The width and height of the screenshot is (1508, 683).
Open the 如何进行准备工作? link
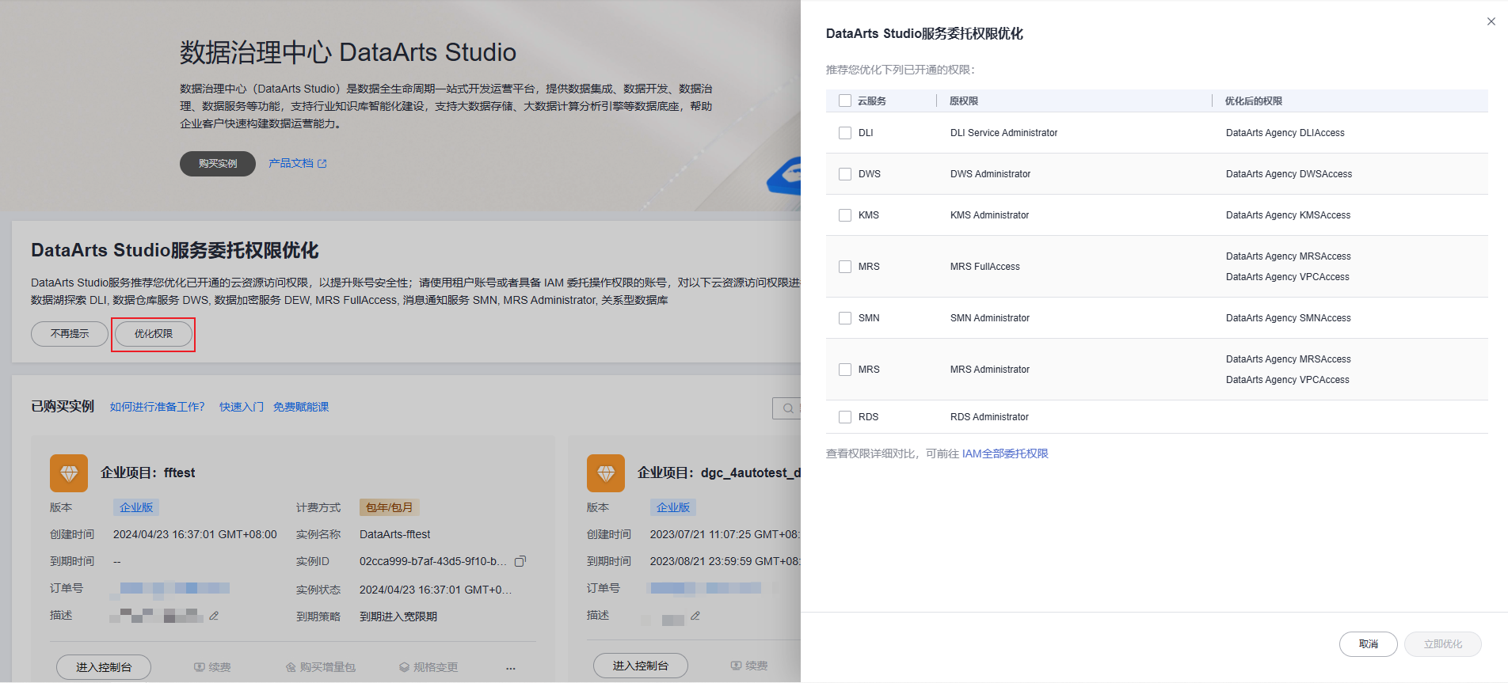pyautogui.click(x=157, y=407)
